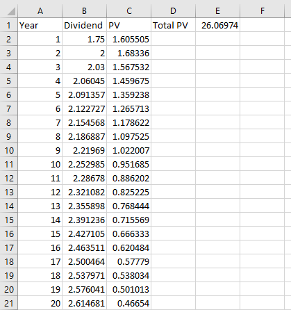The image size is (291, 310).
Task: Select column C header
Action: [x=128, y=11]
